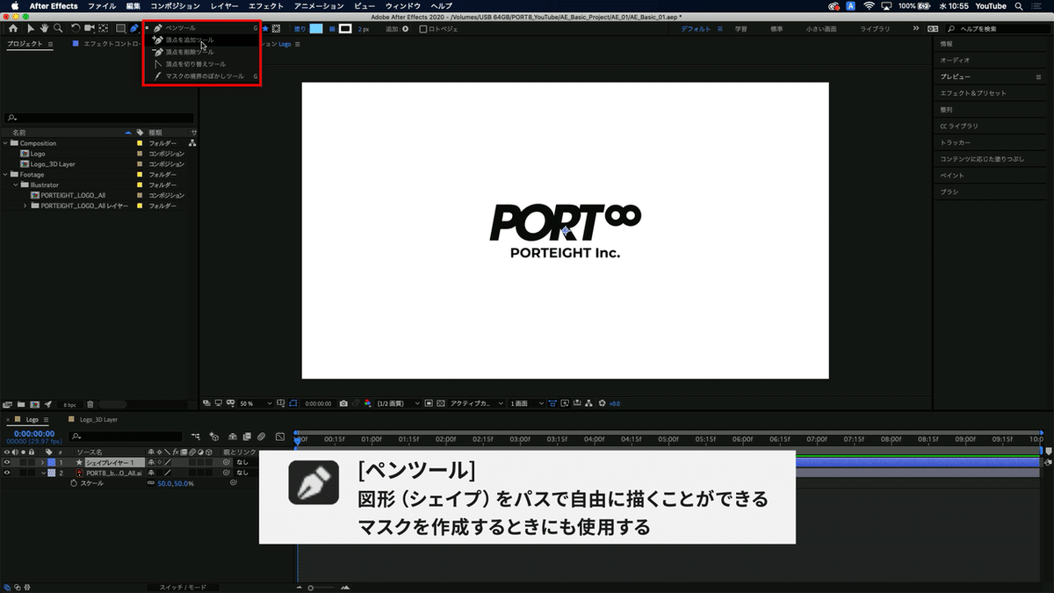
Task: Switch to 標準 workspace
Action: coord(776,28)
